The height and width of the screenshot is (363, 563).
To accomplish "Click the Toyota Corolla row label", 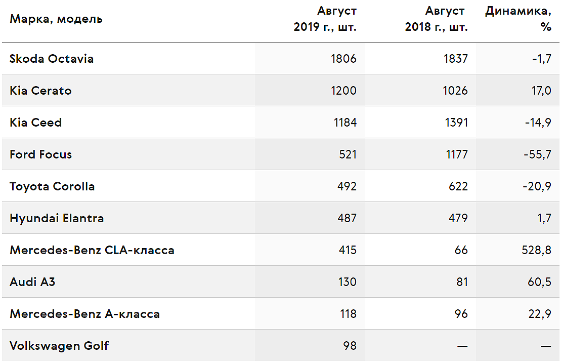I will [x=53, y=186].
